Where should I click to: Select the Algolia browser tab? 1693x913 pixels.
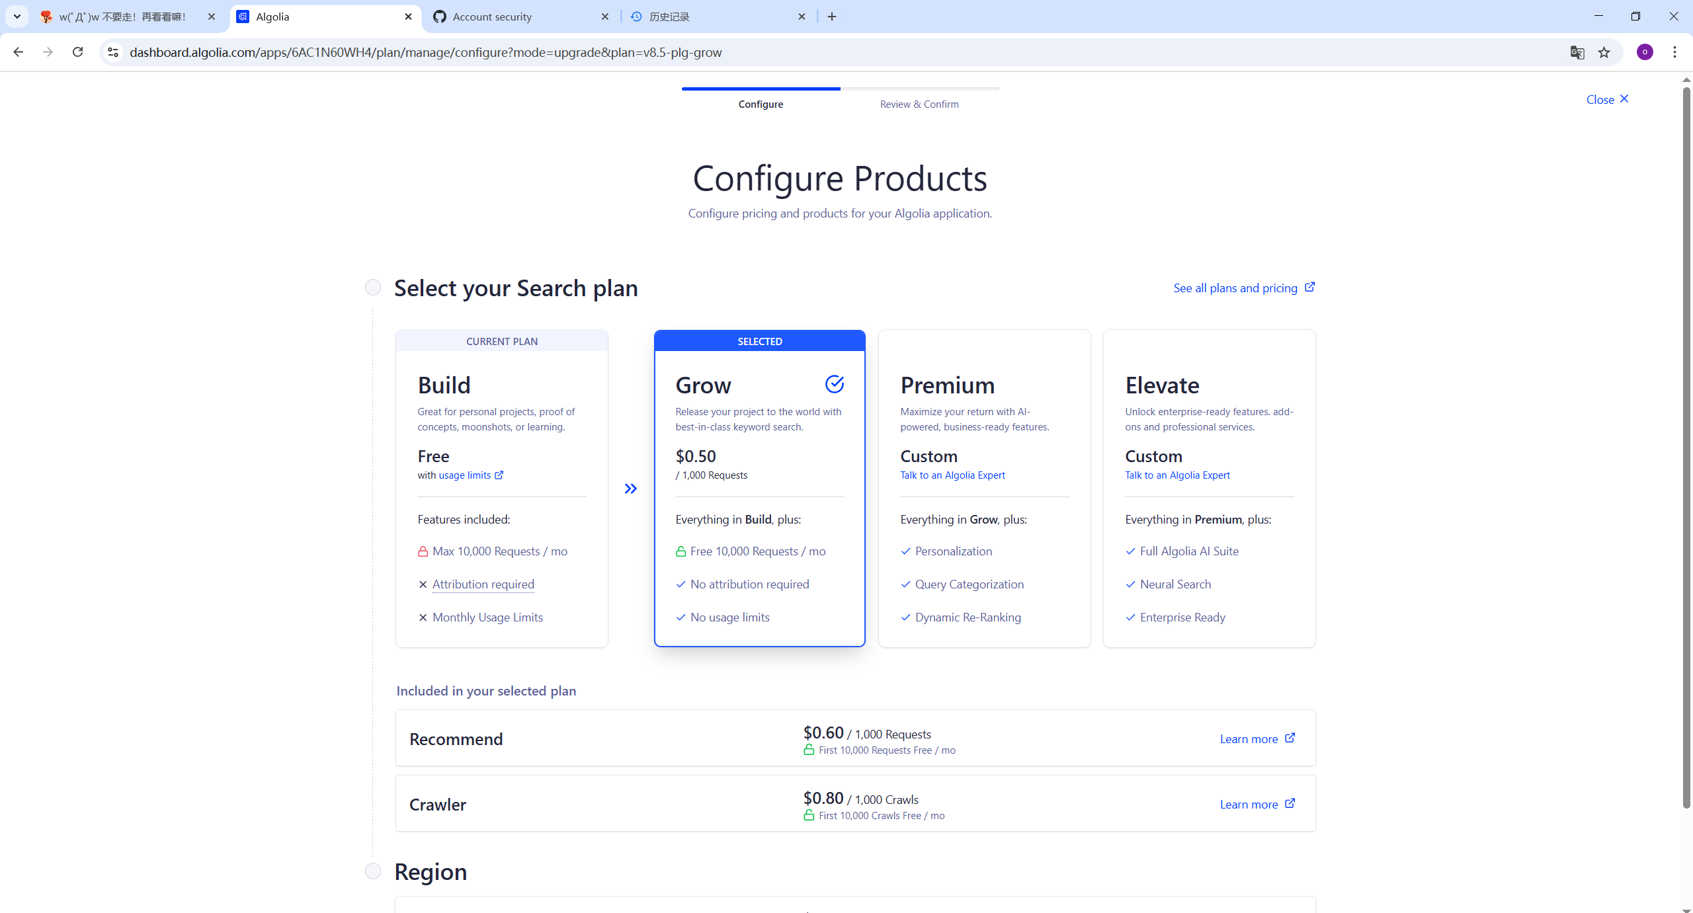tap(325, 17)
